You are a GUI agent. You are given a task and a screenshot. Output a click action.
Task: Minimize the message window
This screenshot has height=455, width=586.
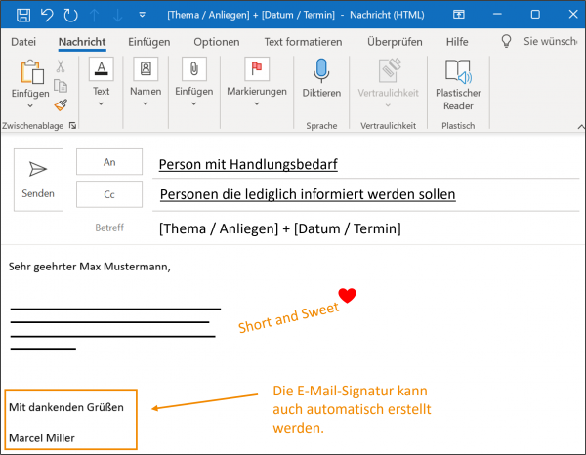(497, 15)
